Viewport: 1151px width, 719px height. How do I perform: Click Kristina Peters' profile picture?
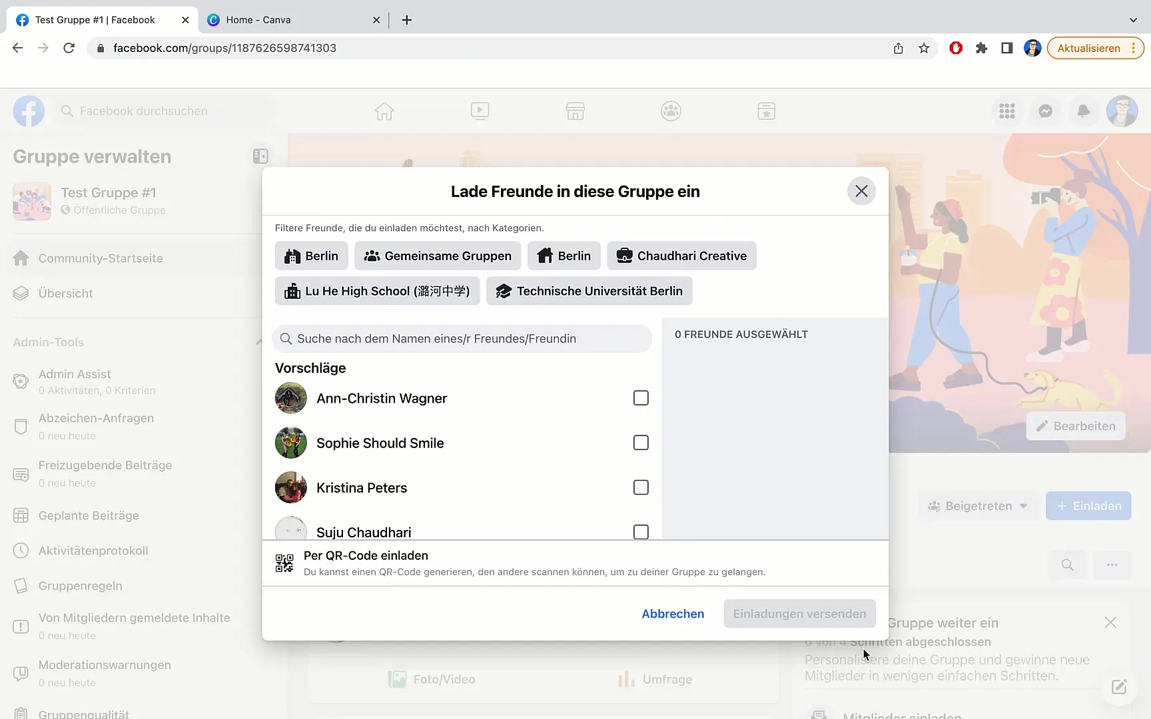(291, 487)
